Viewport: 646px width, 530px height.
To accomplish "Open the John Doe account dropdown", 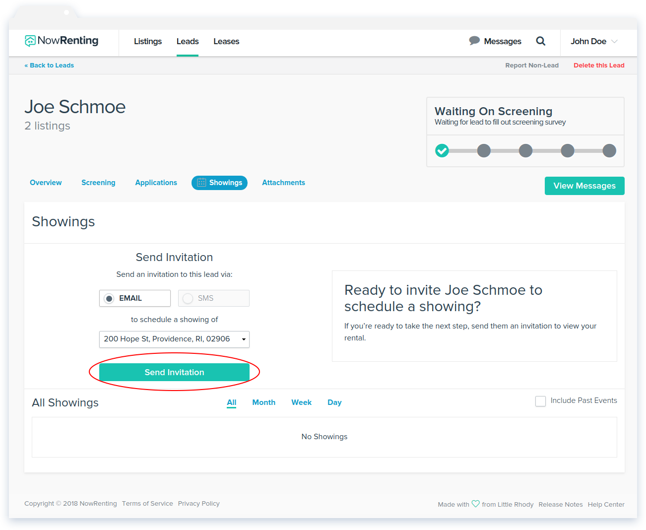I will click(594, 41).
